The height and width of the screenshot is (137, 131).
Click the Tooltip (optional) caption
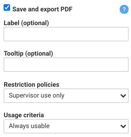click(28, 54)
